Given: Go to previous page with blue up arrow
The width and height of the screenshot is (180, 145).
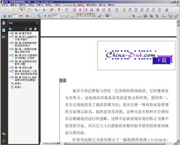Looking at the screenshot, I should click(4, 16).
